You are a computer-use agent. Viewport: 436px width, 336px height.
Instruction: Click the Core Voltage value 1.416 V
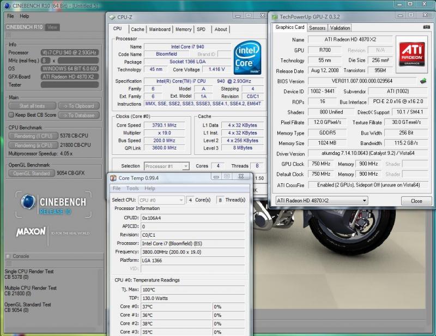tap(216, 69)
